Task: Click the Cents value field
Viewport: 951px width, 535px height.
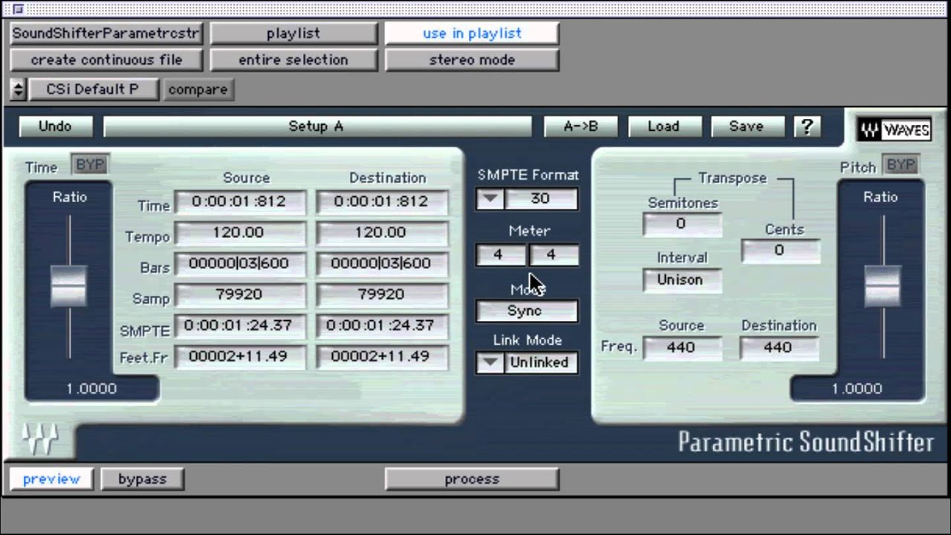Action: coord(779,251)
